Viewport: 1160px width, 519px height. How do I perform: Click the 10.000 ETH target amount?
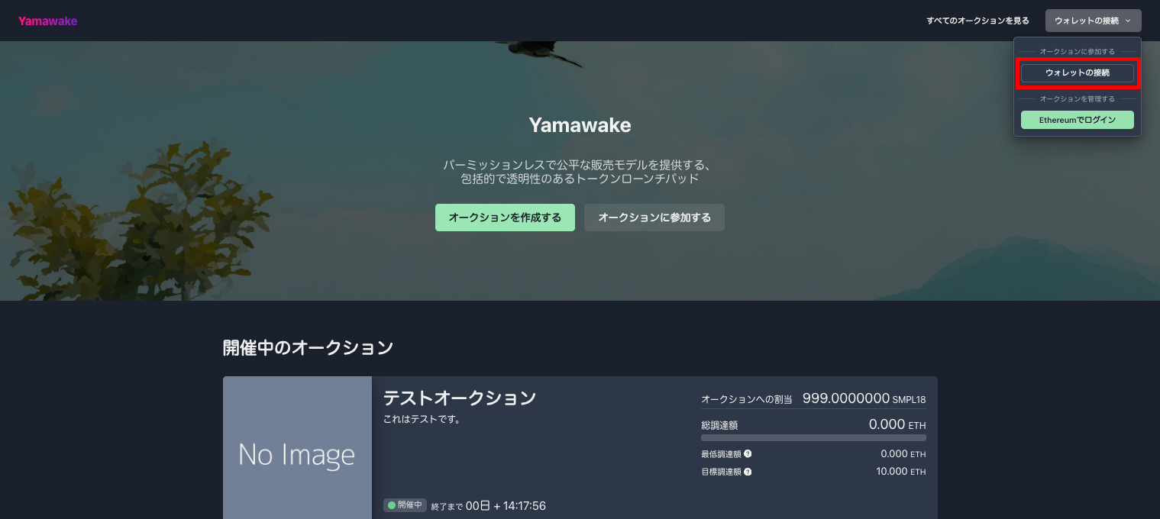901,472
